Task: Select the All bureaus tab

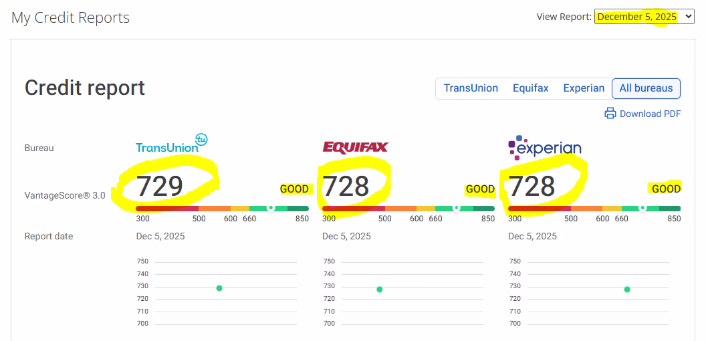Action: tap(646, 88)
